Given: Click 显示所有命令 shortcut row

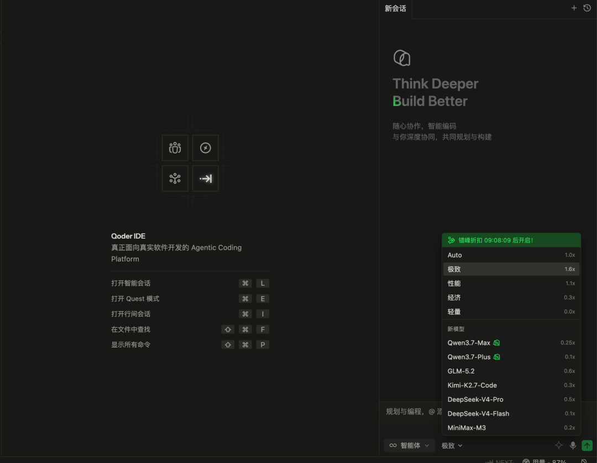Looking at the screenshot, I should click(x=190, y=345).
